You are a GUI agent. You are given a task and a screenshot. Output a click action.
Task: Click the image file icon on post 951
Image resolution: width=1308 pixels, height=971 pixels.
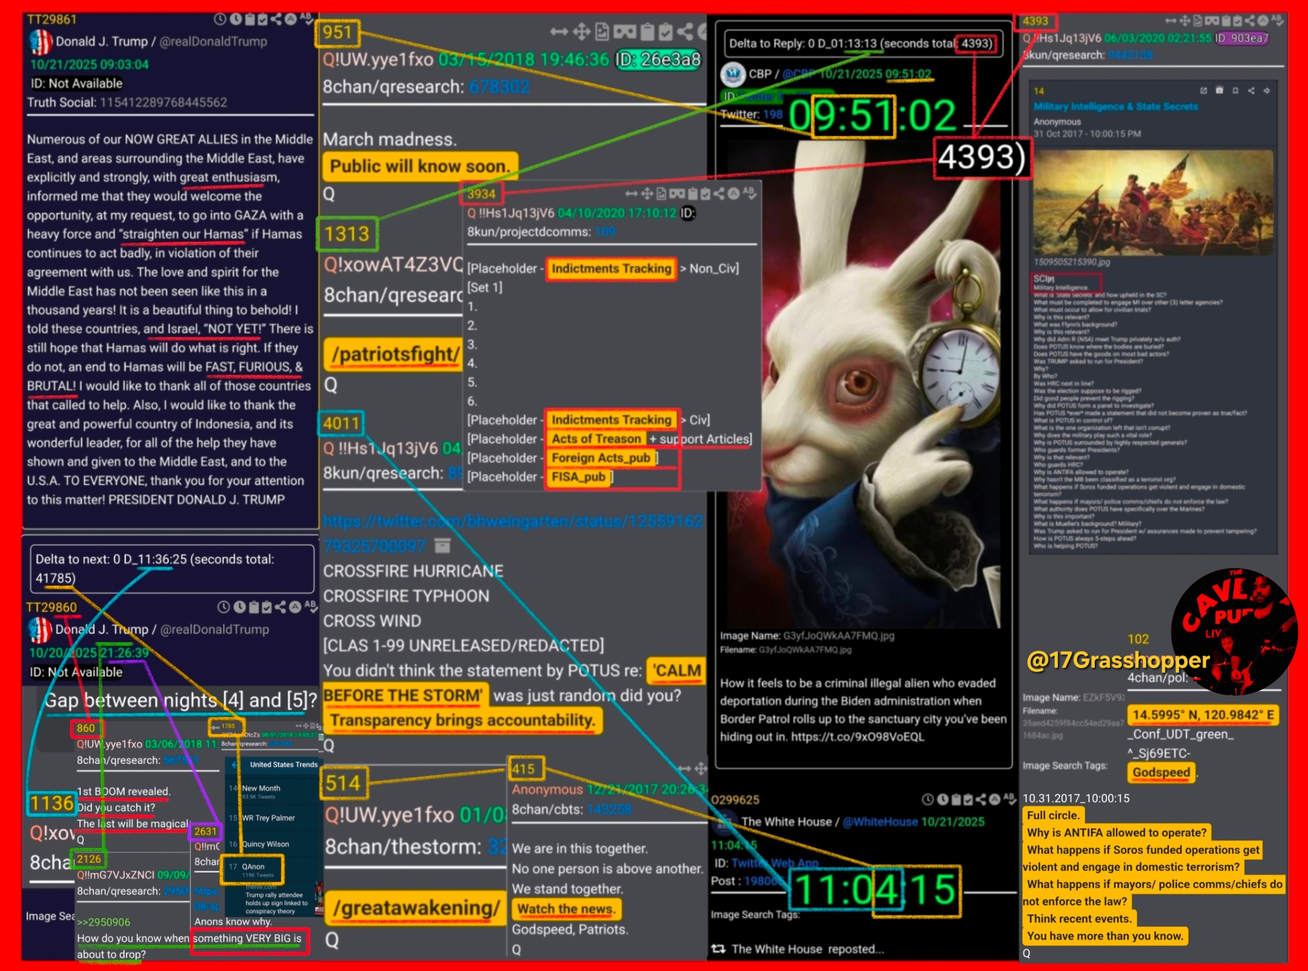602,32
